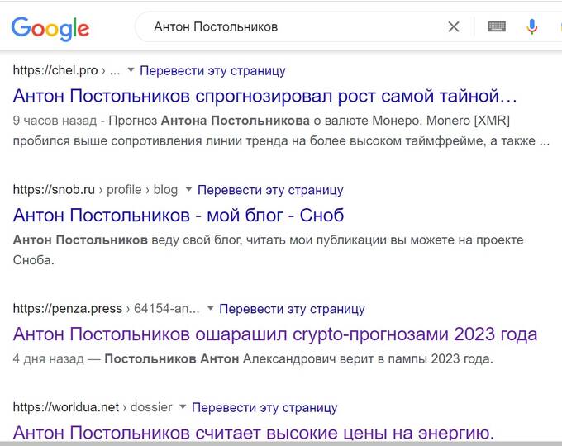The height and width of the screenshot is (446, 562).
Task: Open result about спрогнозировал рост самой тайной
Action: point(264,96)
